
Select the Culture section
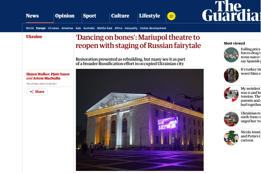(x=120, y=16)
